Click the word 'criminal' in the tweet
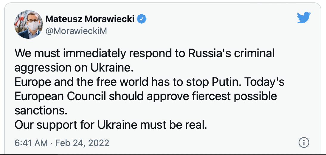 pyautogui.click(x=254, y=54)
